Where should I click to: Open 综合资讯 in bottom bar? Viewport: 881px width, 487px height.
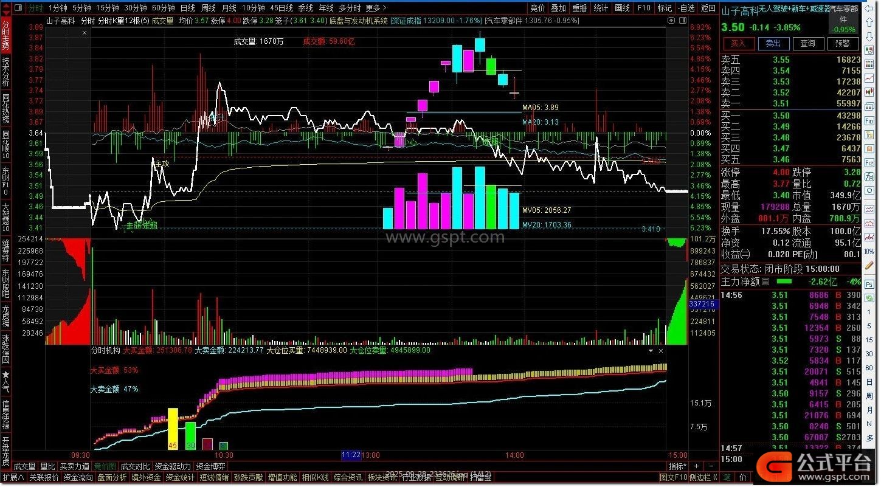tap(347, 477)
